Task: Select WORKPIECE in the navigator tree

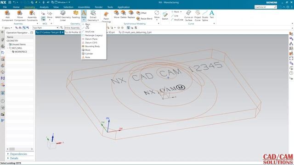Action: click(21, 52)
